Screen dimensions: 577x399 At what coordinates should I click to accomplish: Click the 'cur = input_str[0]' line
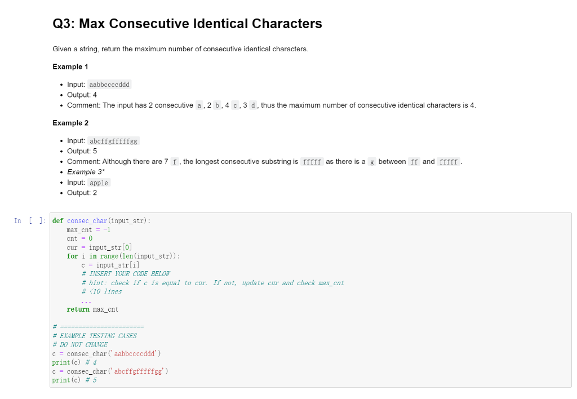[x=99, y=247]
